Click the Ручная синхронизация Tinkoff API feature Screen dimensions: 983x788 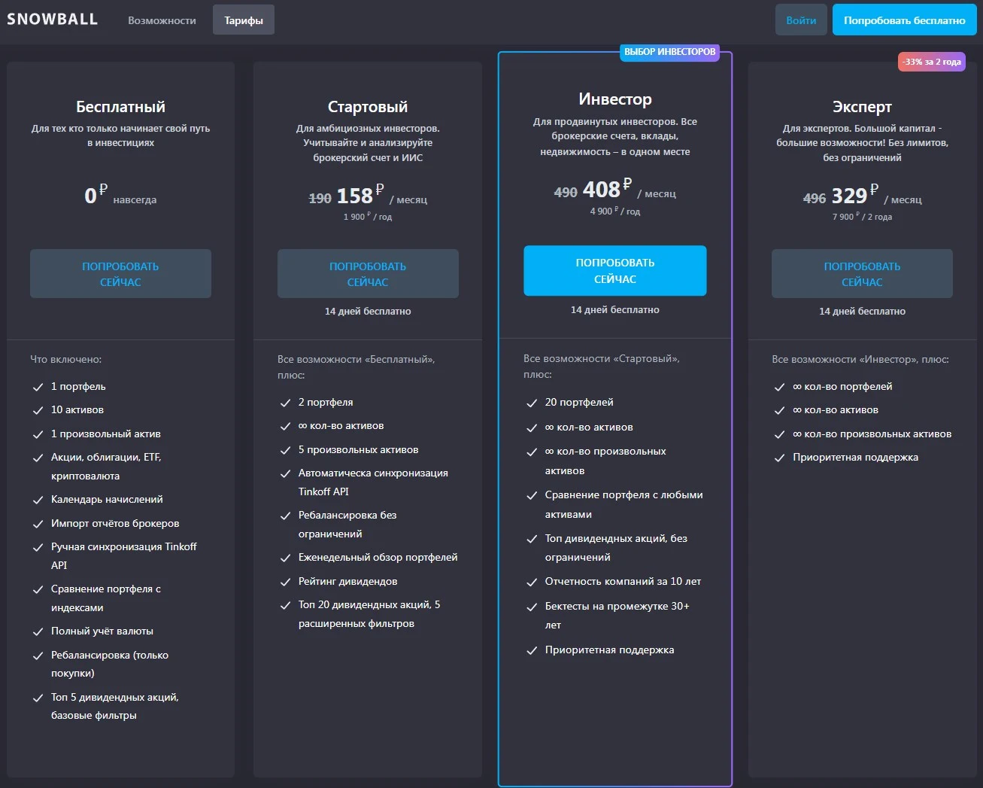click(124, 556)
